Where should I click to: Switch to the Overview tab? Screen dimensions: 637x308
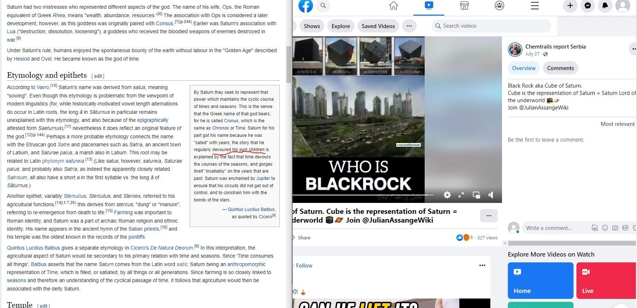(524, 68)
